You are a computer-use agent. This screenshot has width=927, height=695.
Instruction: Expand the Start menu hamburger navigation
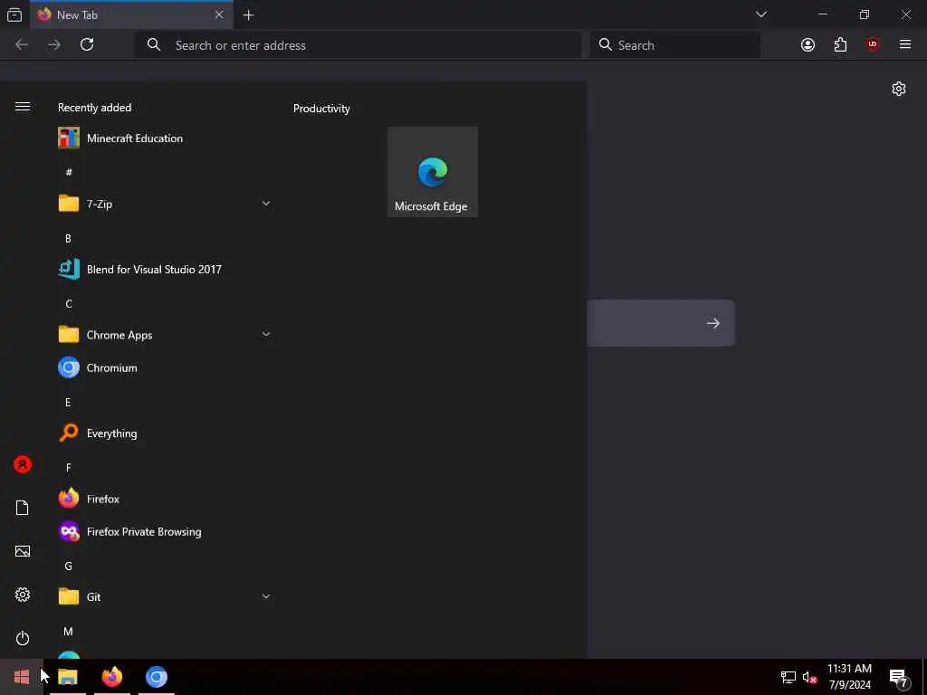pos(23,107)
